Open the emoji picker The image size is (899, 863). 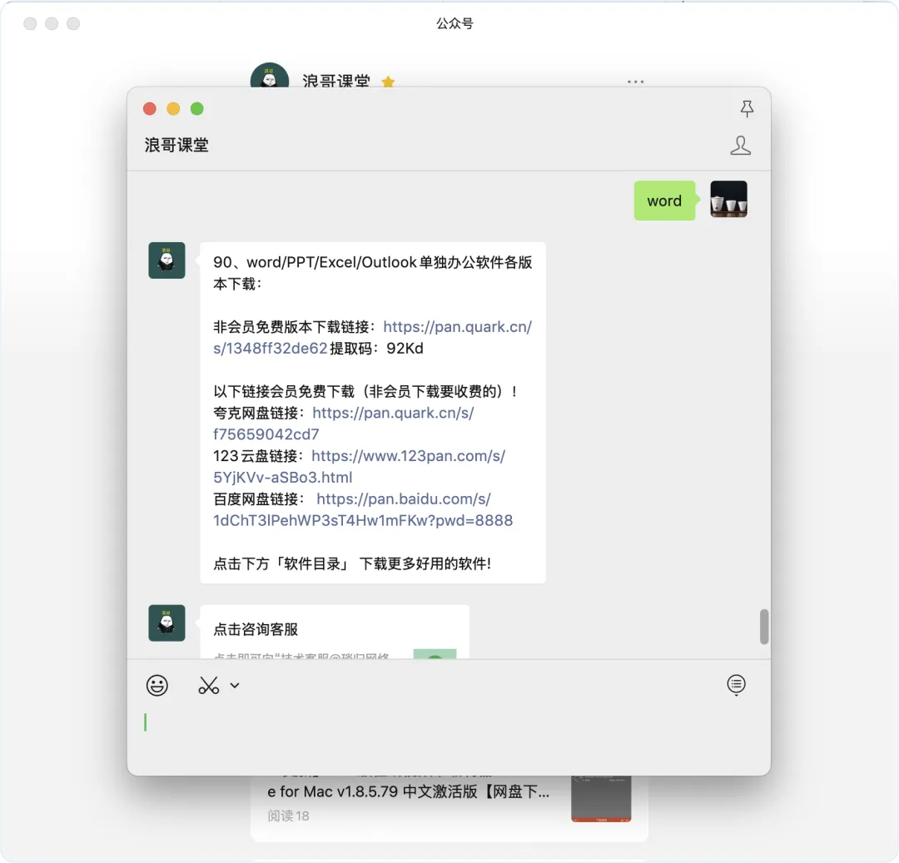156,686
